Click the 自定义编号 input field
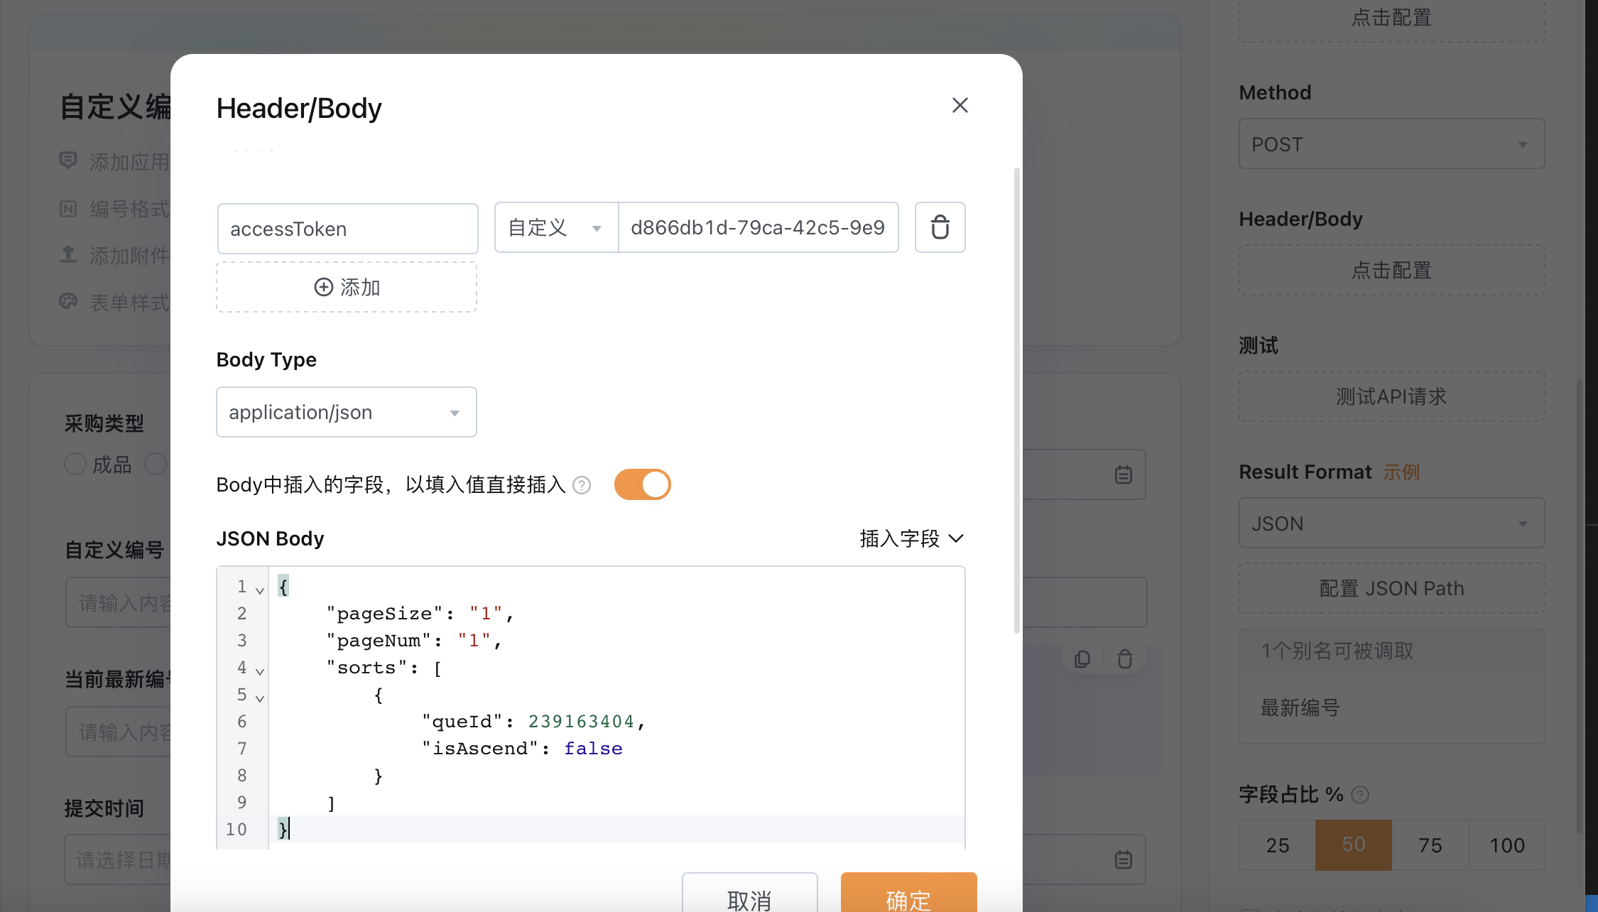The height and width of the screenshot is (912, 1598). pos(119,602)
